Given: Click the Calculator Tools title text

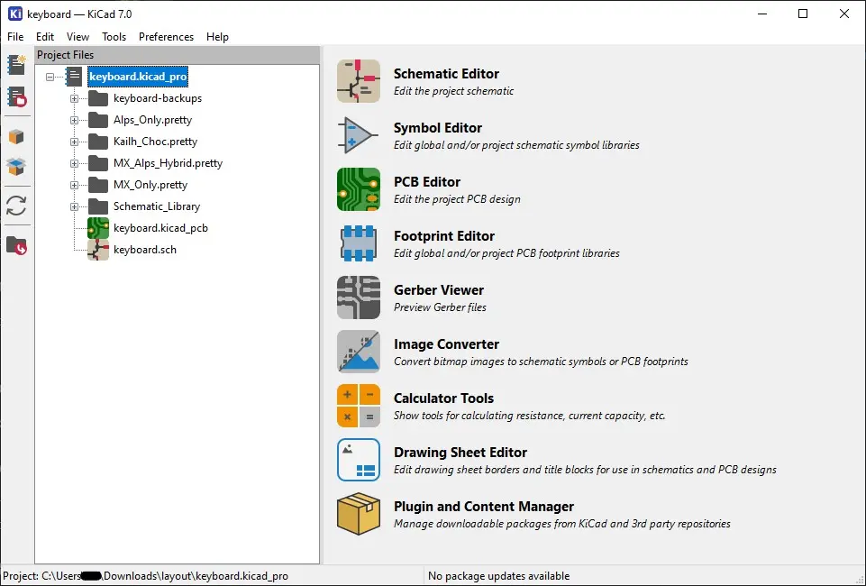Looking at the screenshot, I should click(443, 398).
